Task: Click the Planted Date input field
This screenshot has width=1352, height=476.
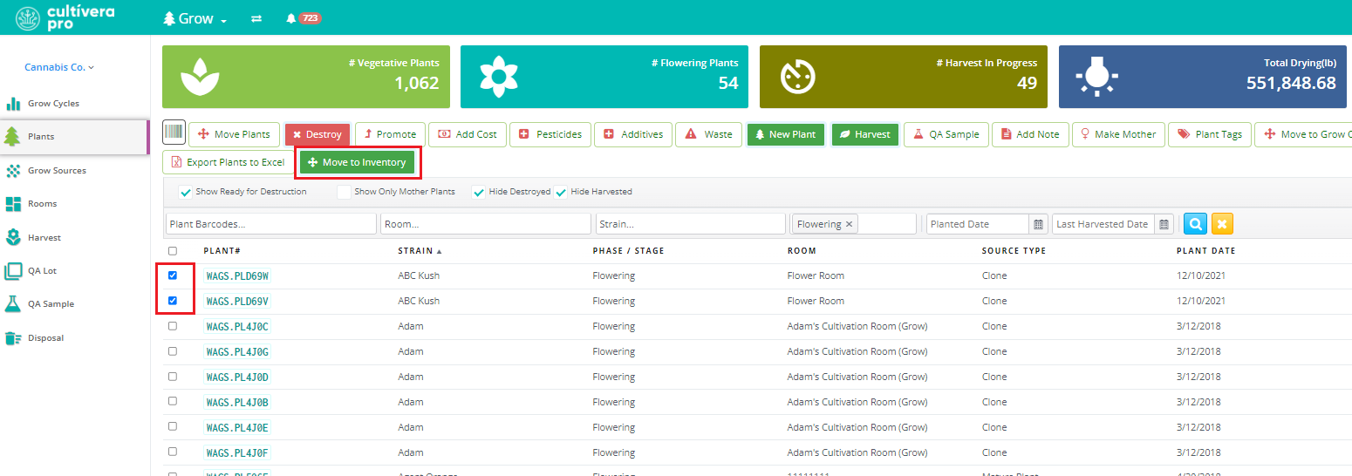Action: click(x=978, y=224)
